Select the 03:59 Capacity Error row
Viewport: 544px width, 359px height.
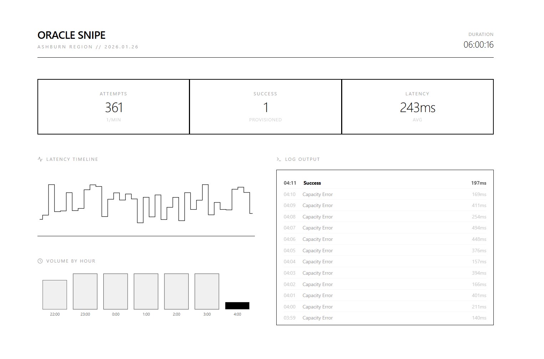tap(385, 318)
